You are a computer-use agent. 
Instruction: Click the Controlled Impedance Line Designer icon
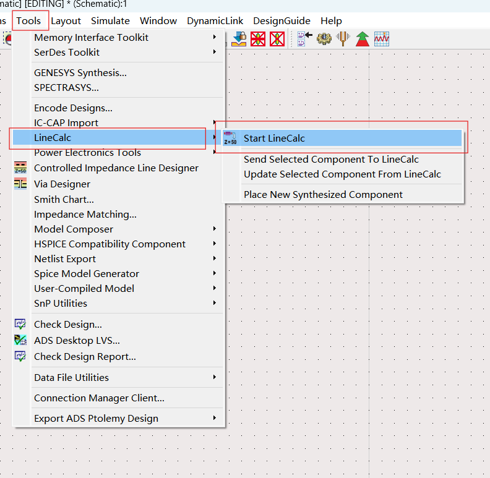coord(20,168)
